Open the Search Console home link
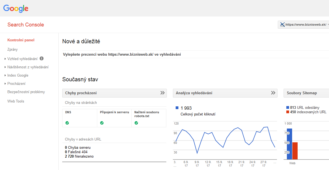 pyautogui.click(x=26, y=25)
